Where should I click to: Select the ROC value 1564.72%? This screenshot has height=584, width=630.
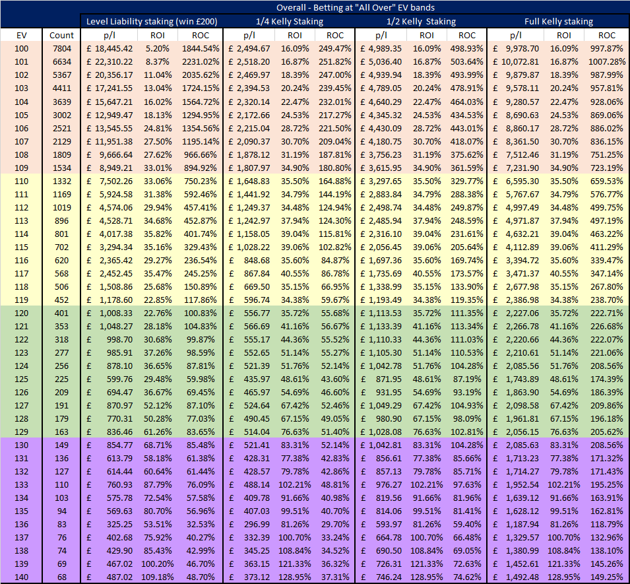pos(201,102)
